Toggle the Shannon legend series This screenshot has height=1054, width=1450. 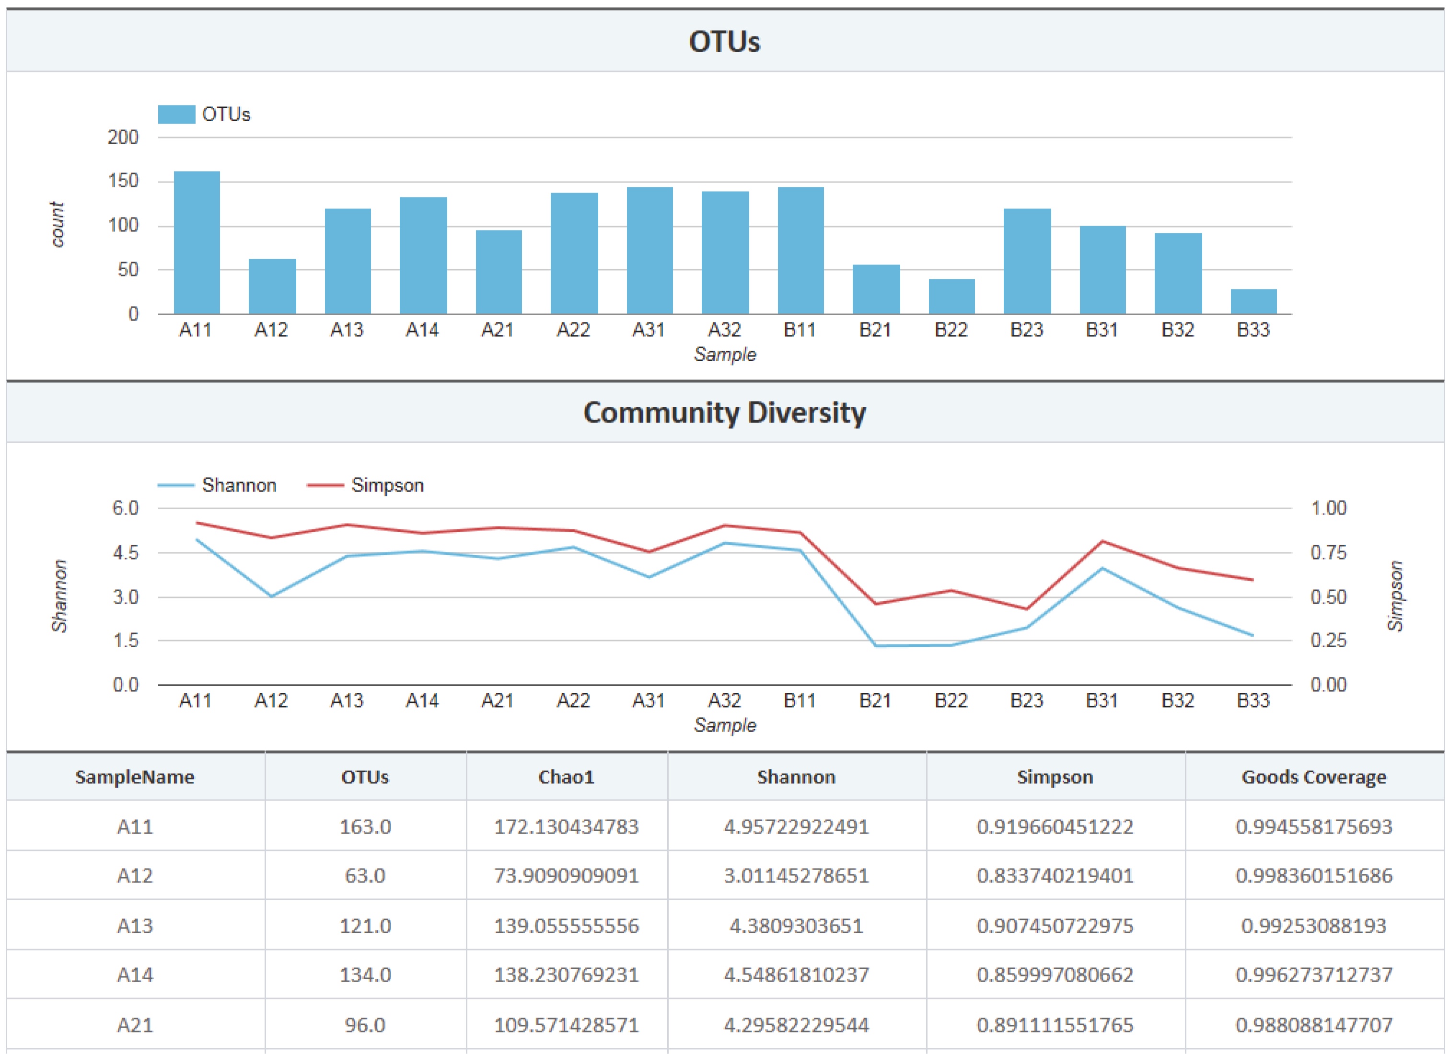[217, 485]
